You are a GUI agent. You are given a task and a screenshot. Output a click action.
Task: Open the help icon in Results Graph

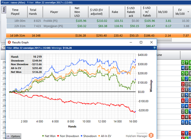pyautogui.click(x=154, y=48)
